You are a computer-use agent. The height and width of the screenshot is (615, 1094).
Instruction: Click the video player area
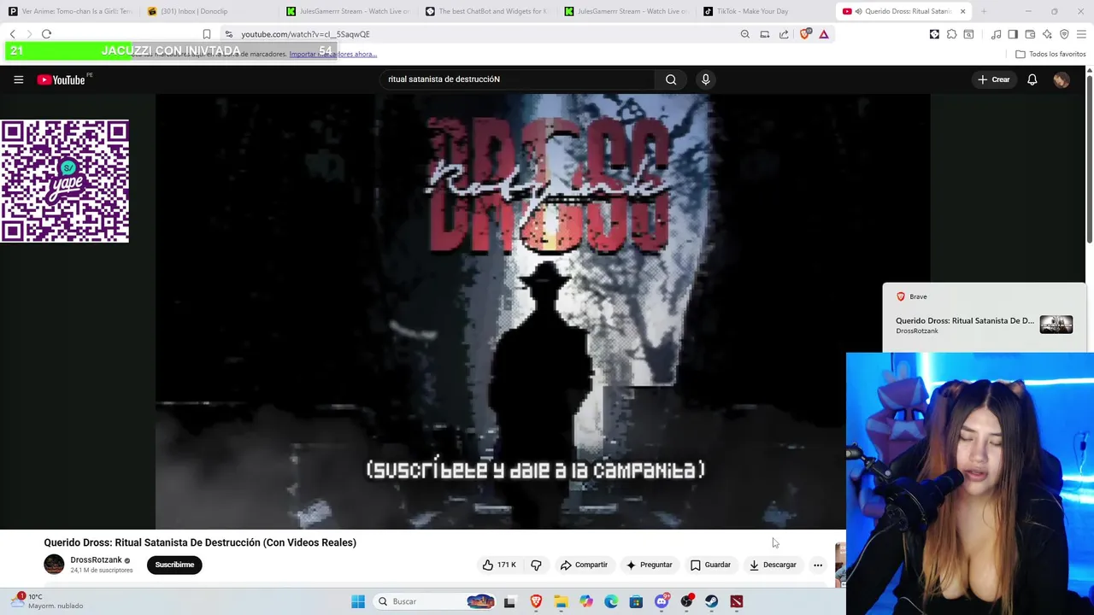click(x=543, y=312)
